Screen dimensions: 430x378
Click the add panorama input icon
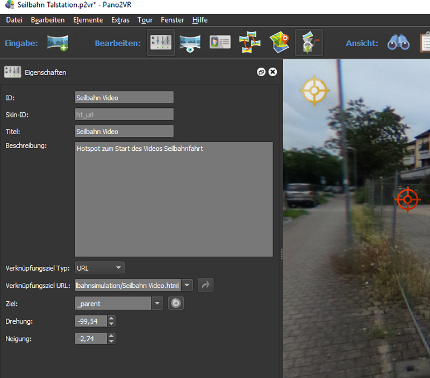58,43
